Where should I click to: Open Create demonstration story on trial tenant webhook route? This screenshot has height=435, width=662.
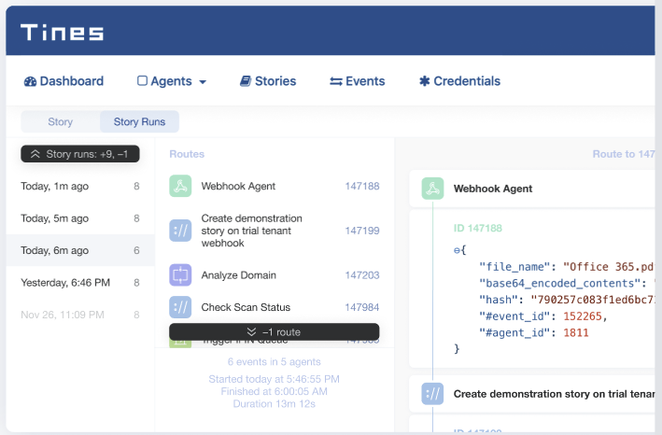coord(275,231)
